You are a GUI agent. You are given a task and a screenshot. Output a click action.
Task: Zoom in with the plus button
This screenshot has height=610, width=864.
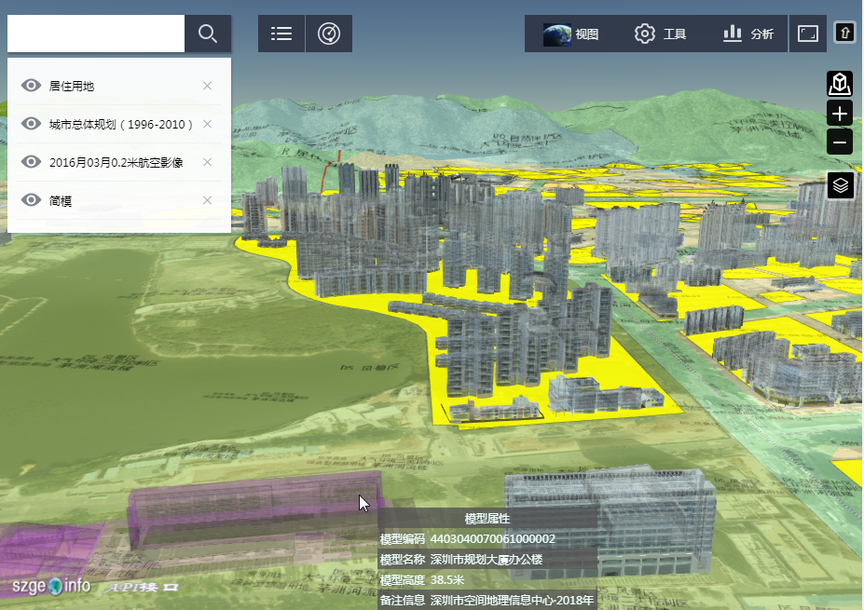[840, 114]
